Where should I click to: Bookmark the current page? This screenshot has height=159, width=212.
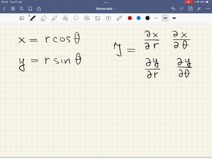(30, 9)
